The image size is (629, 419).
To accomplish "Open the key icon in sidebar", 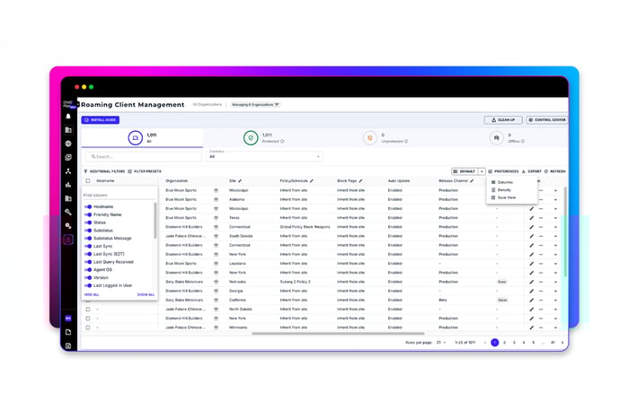I will (68, 212).
